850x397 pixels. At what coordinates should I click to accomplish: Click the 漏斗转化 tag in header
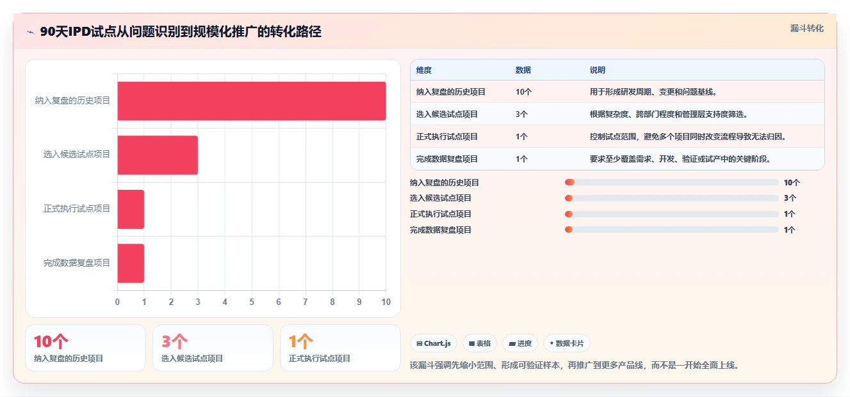(806, 28)
